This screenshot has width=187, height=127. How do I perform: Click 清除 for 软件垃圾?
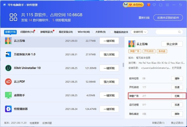click(x=177, y=78)
